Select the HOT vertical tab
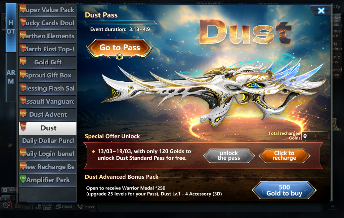344x218 pixels. coord(11,28)
